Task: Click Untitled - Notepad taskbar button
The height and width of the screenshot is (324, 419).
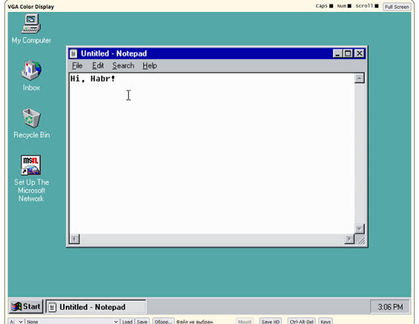Action: point(96,307)
